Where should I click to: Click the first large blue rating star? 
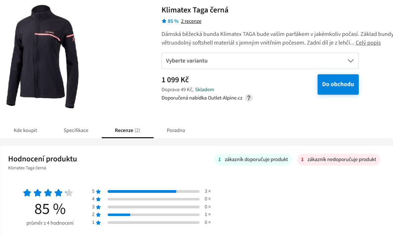[x=27, y=193]
